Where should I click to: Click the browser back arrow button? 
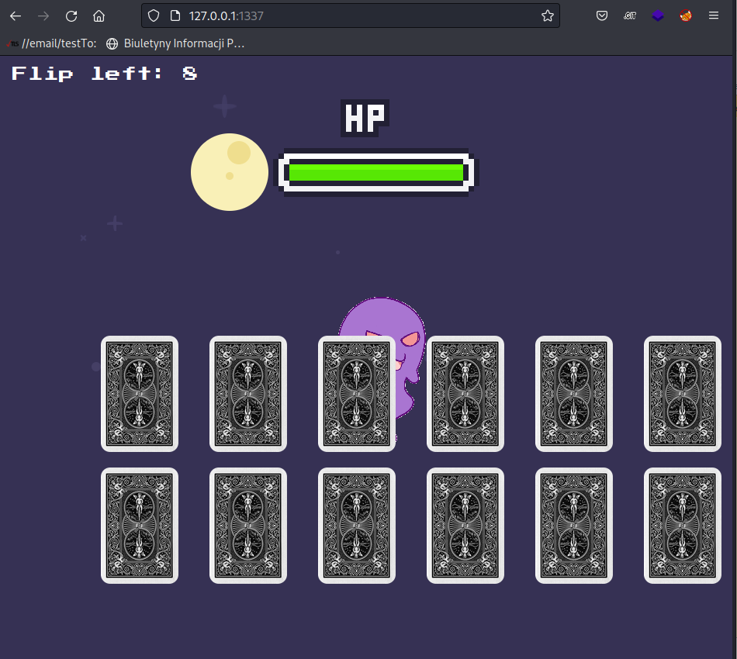coord(16,16)
